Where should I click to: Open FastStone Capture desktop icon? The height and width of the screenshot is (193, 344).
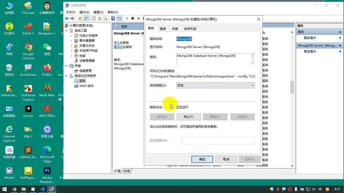pyautogui.click(x=28, y=93)
